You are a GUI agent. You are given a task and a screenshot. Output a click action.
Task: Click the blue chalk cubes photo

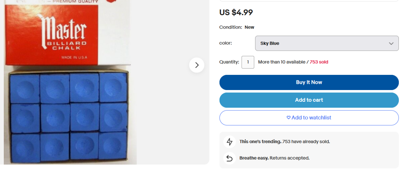pyautogui.click(x=69, y=117)
